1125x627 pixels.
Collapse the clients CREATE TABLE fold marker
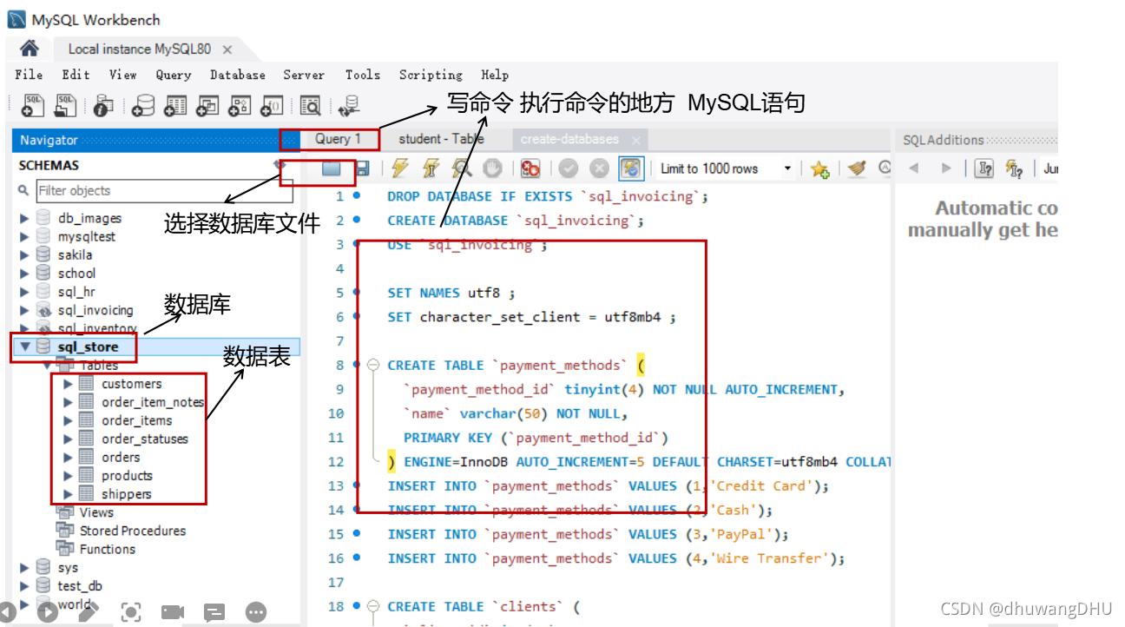pyautogui.click(x=374, y=607)
